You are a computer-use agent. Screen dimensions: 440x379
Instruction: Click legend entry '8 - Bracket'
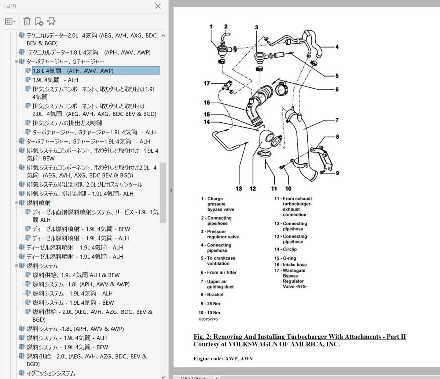(212, 294)
